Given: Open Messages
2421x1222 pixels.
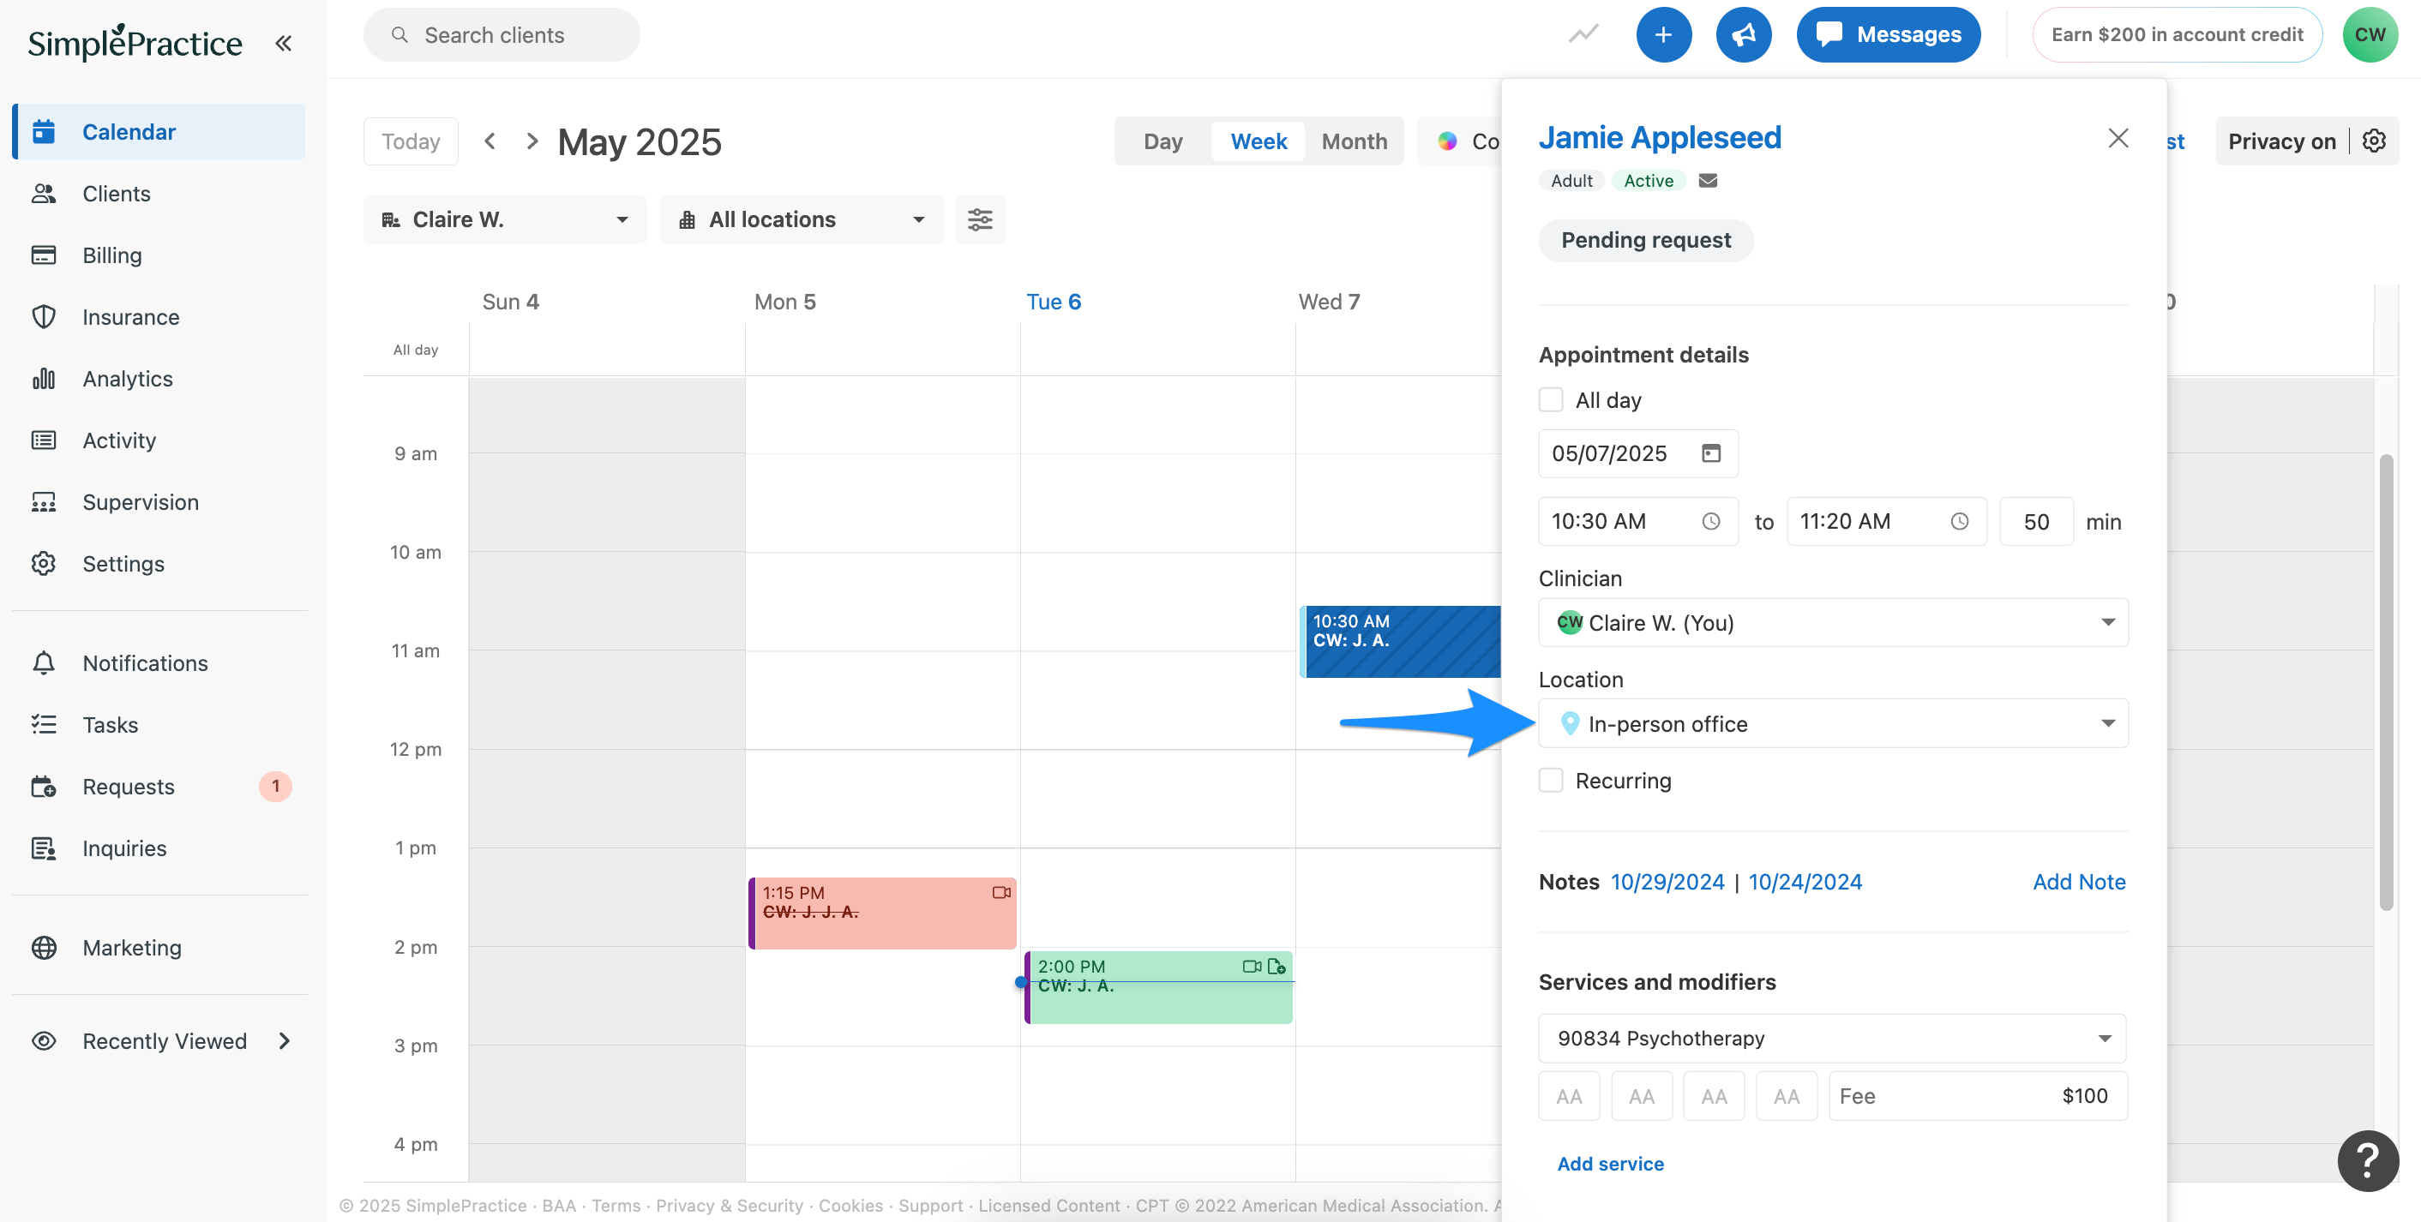Looking at the screenshot, I should coord(1888,35).
